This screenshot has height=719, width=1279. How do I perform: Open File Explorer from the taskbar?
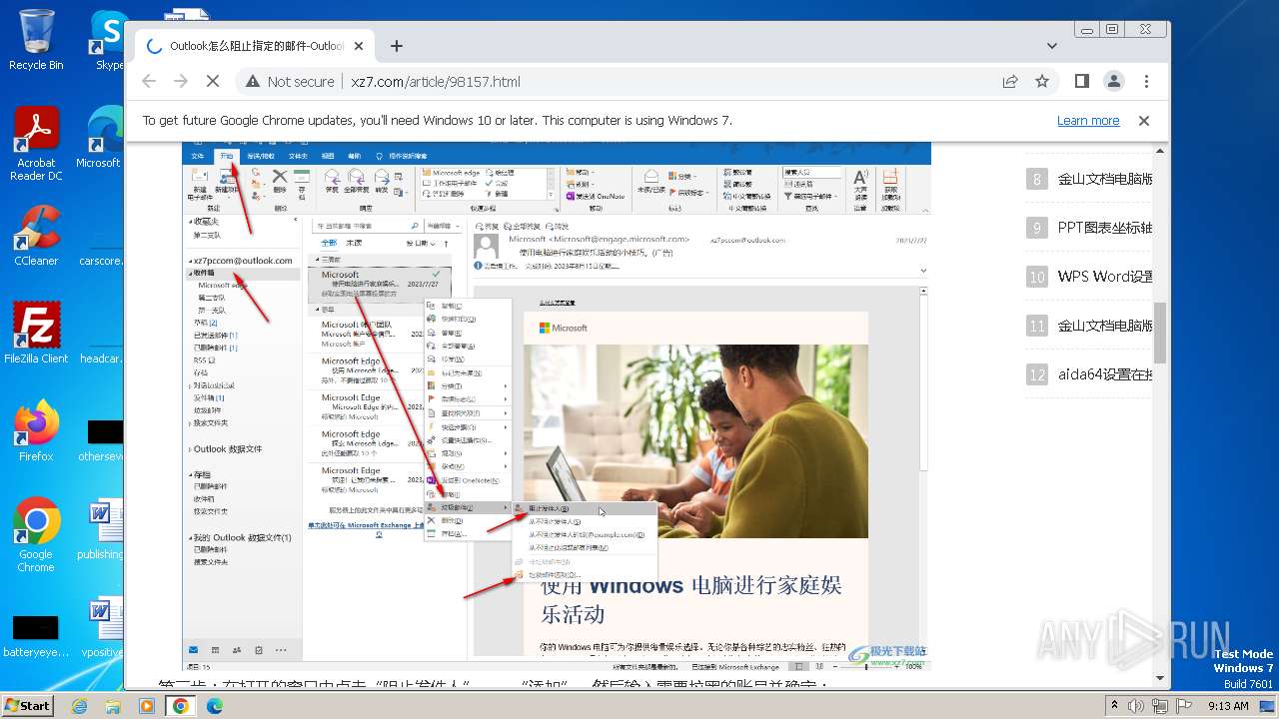113,706
